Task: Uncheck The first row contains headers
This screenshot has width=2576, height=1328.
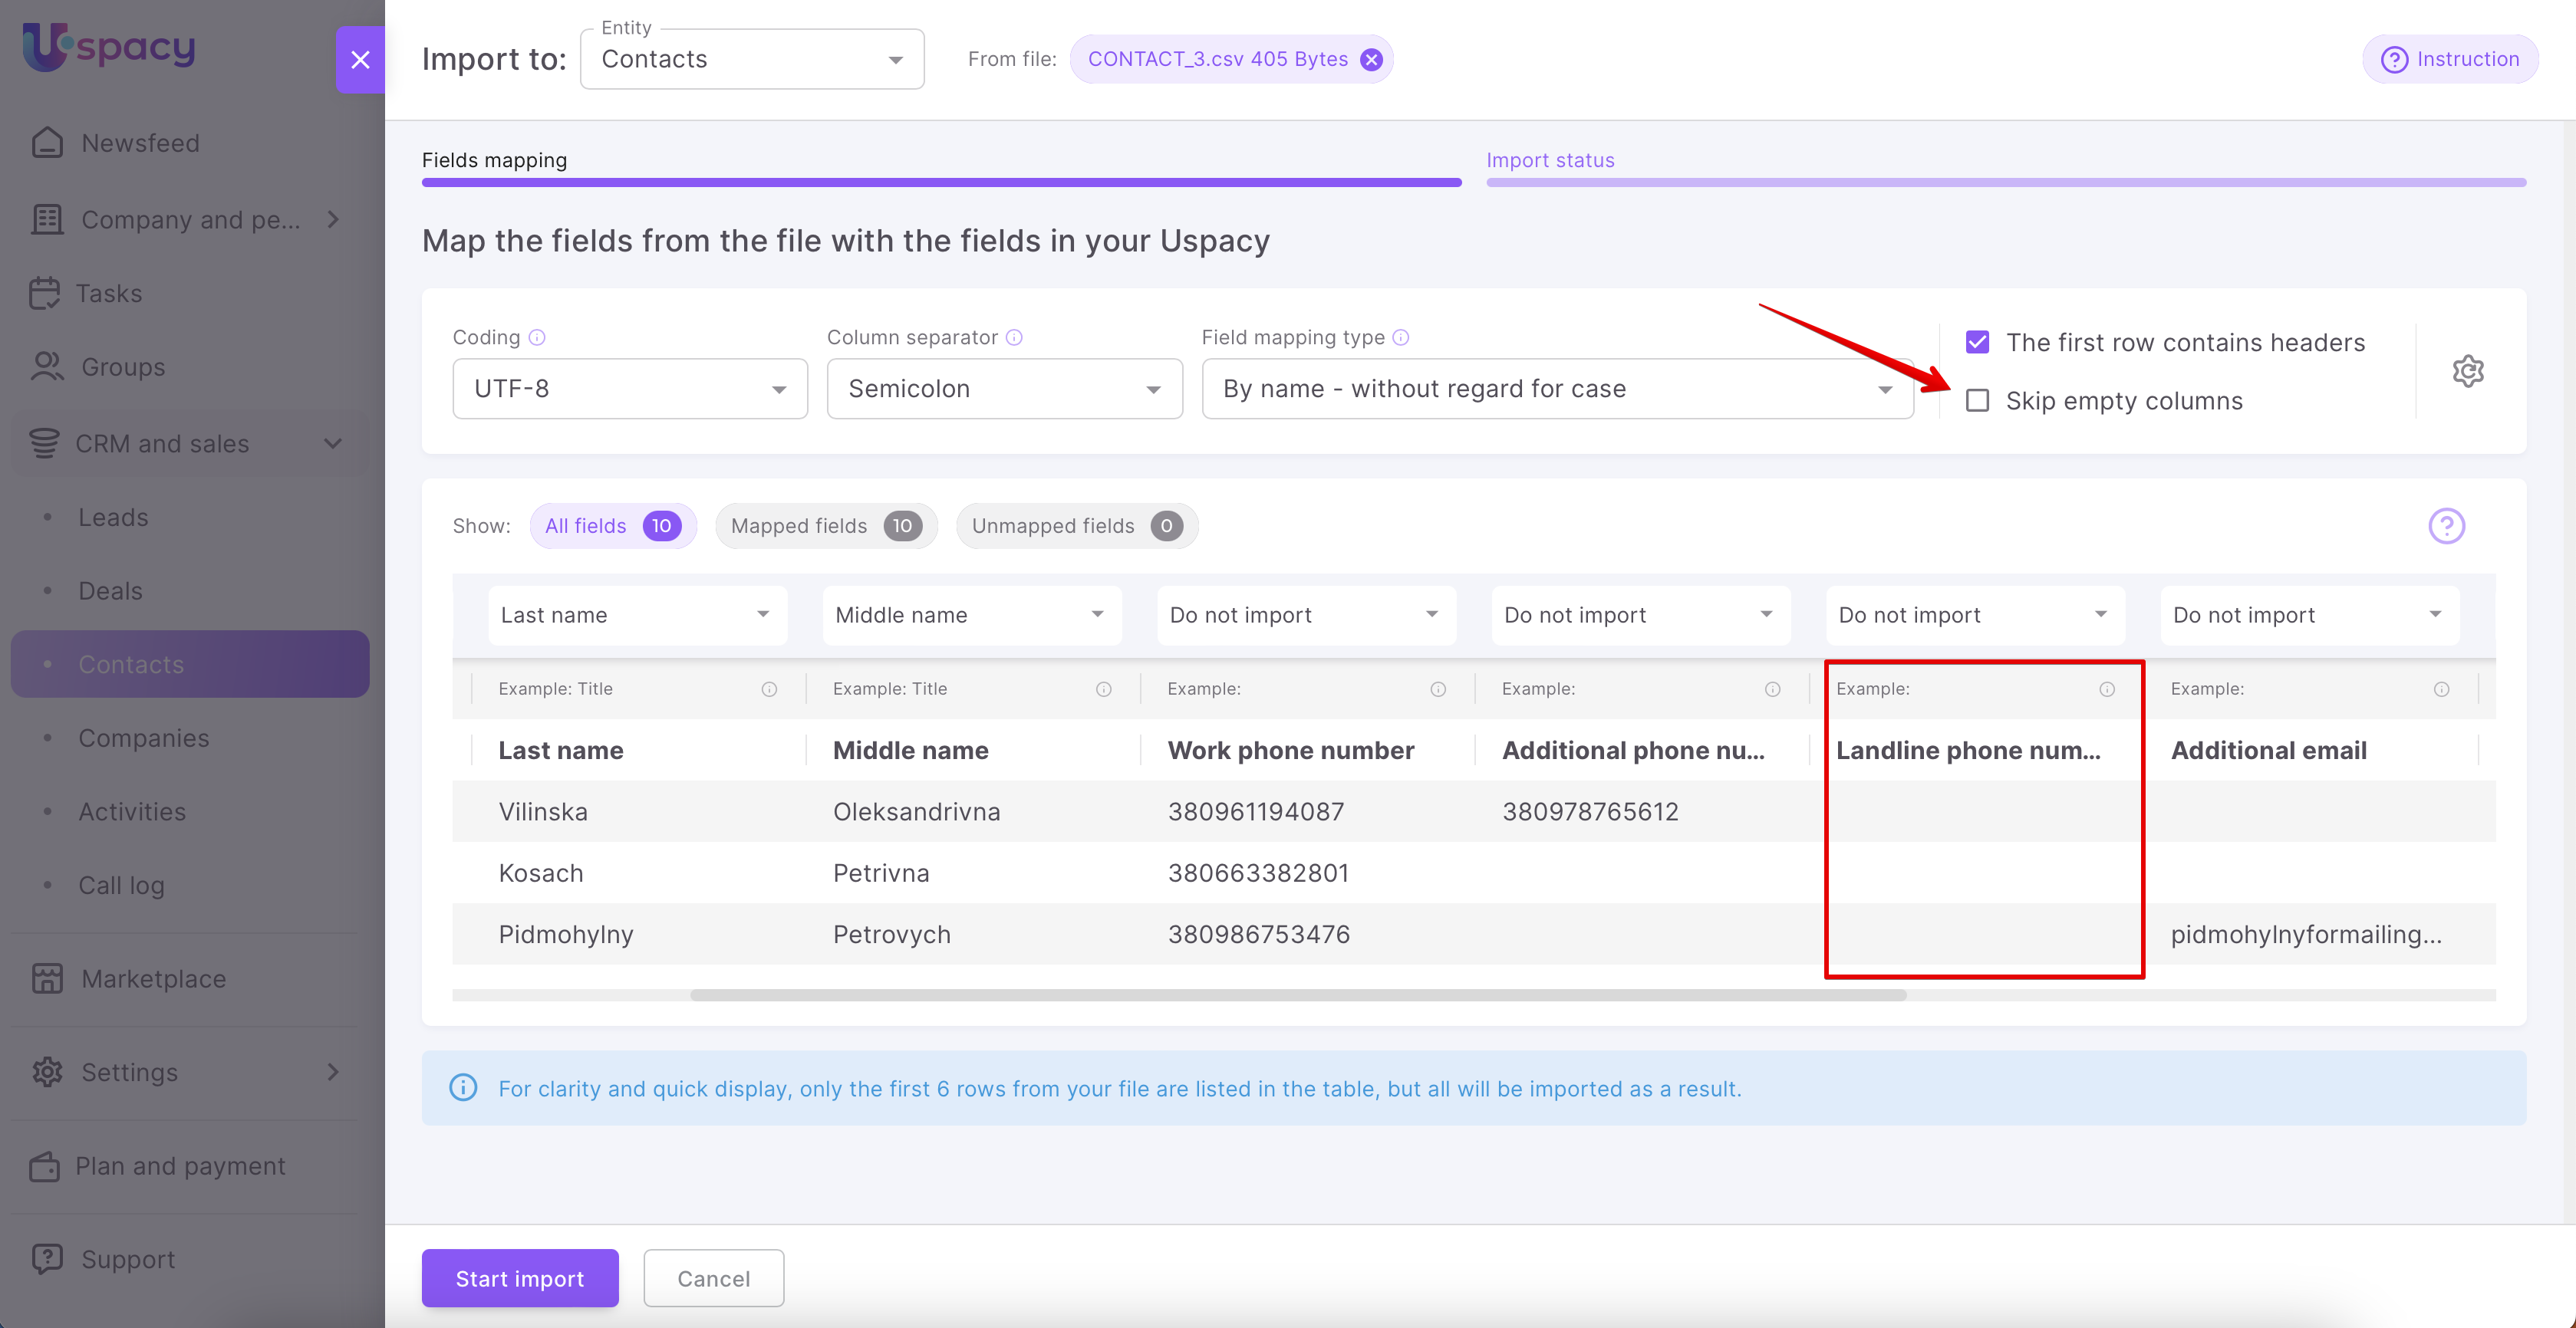Action: [1977, 343]
